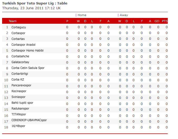Click the Corbarbirligi team name
The width and height of the screenshot is (178, 139).
click(x=20, y=74)
